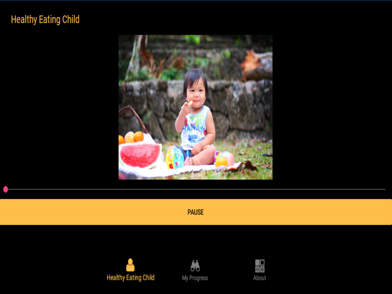Seek to the middle of the playback track
The width and height of the screenshot is (392, 294).
coord(196,189)
